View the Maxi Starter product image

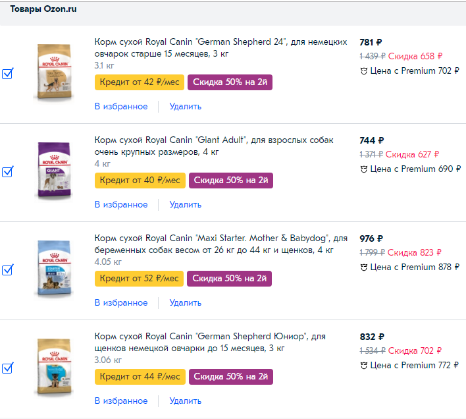[x=54, y=269]
